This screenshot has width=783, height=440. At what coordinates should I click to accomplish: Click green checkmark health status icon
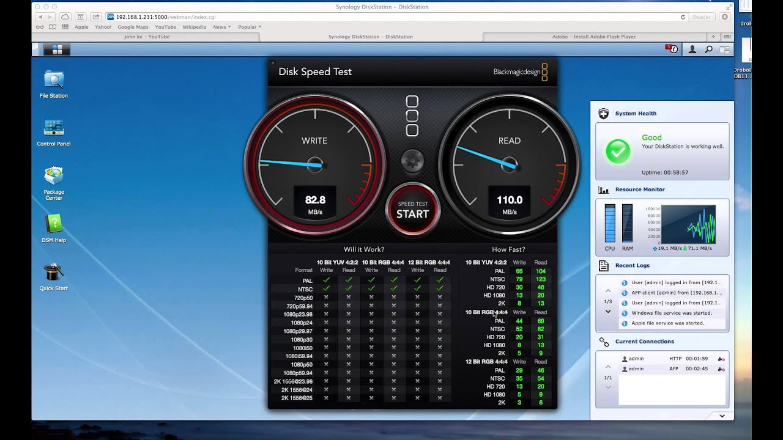coord(618,150)
